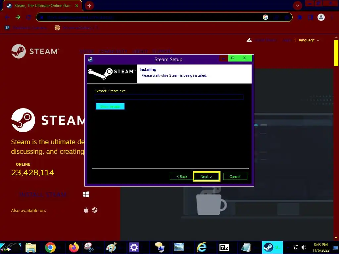Open the photo viewer icon in taskbar
Viewport: 339px width, 254px height.
[179, 247]
